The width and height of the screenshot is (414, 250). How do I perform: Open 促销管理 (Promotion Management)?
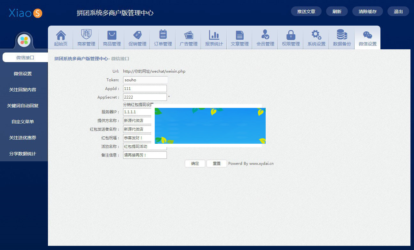137,37
